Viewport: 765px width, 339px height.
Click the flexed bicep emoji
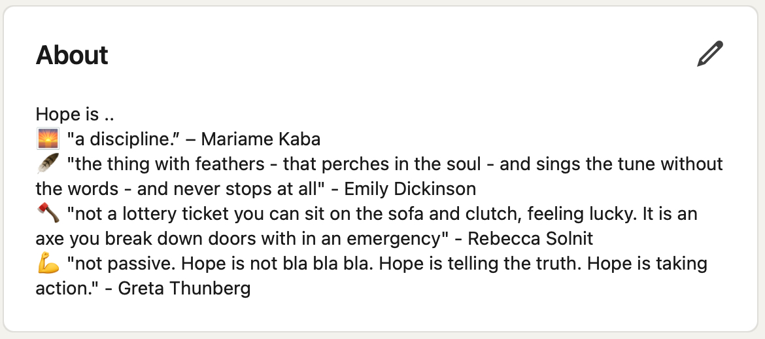tap(48, 264)
